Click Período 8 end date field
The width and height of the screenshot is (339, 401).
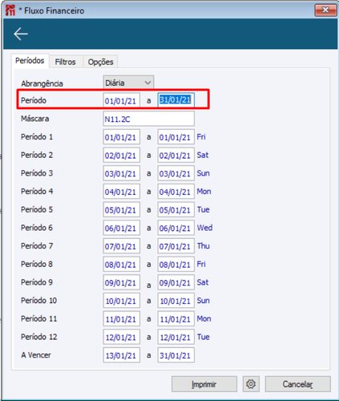[176, 265]
